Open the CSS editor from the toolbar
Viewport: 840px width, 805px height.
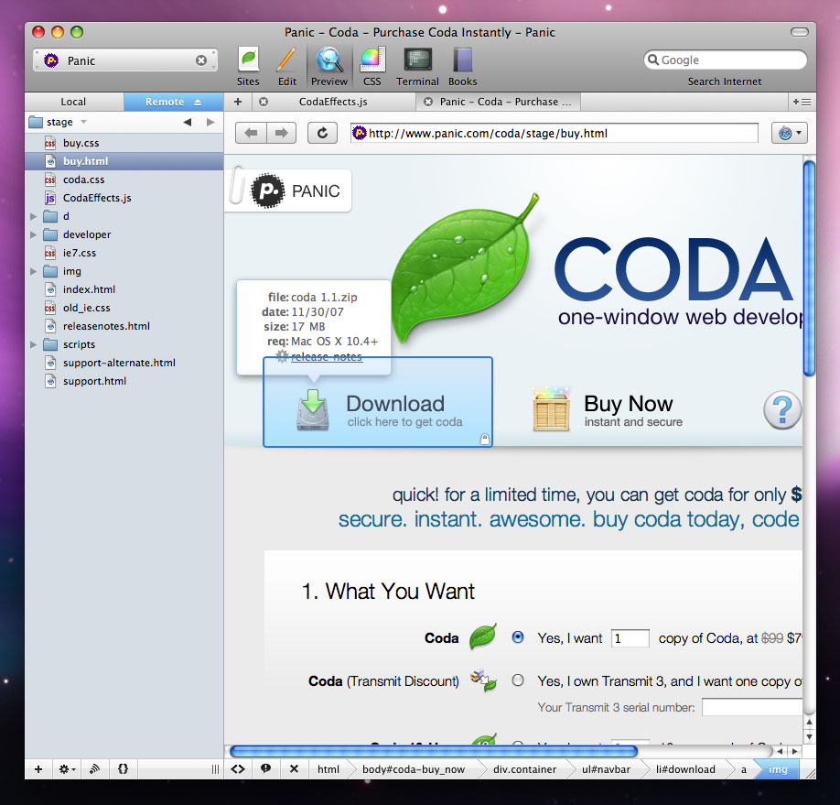(x=372, y=60)
